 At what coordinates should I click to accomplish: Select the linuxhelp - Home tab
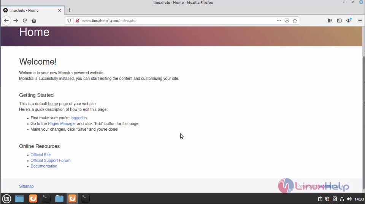(x=32, y=10)
